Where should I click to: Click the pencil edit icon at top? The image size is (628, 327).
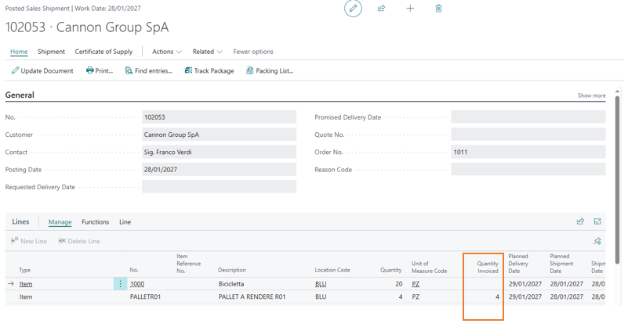353,9
